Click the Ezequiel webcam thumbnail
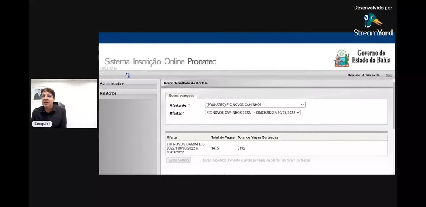Viewport: 426px width, 207px height. [x=64, y=103]
